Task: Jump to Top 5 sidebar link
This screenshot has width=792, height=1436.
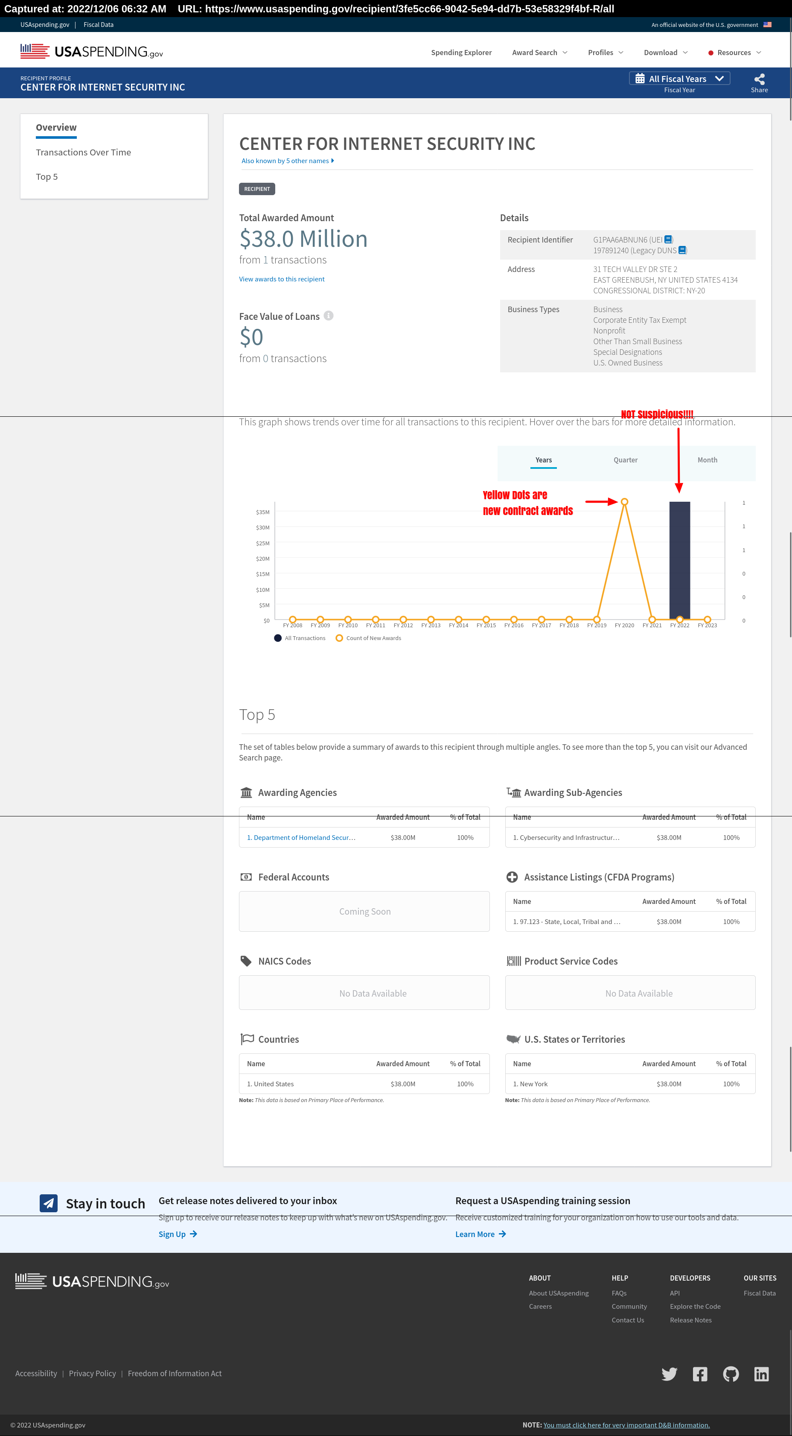Action: 47,177
